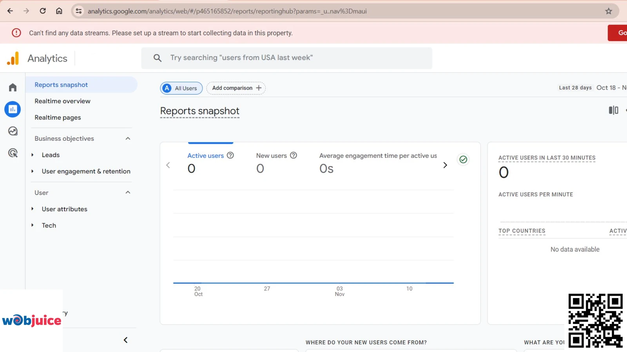Click the browser forward arrow
The height and width of the screenshot is (352, 627).
[x=26, y=11]
